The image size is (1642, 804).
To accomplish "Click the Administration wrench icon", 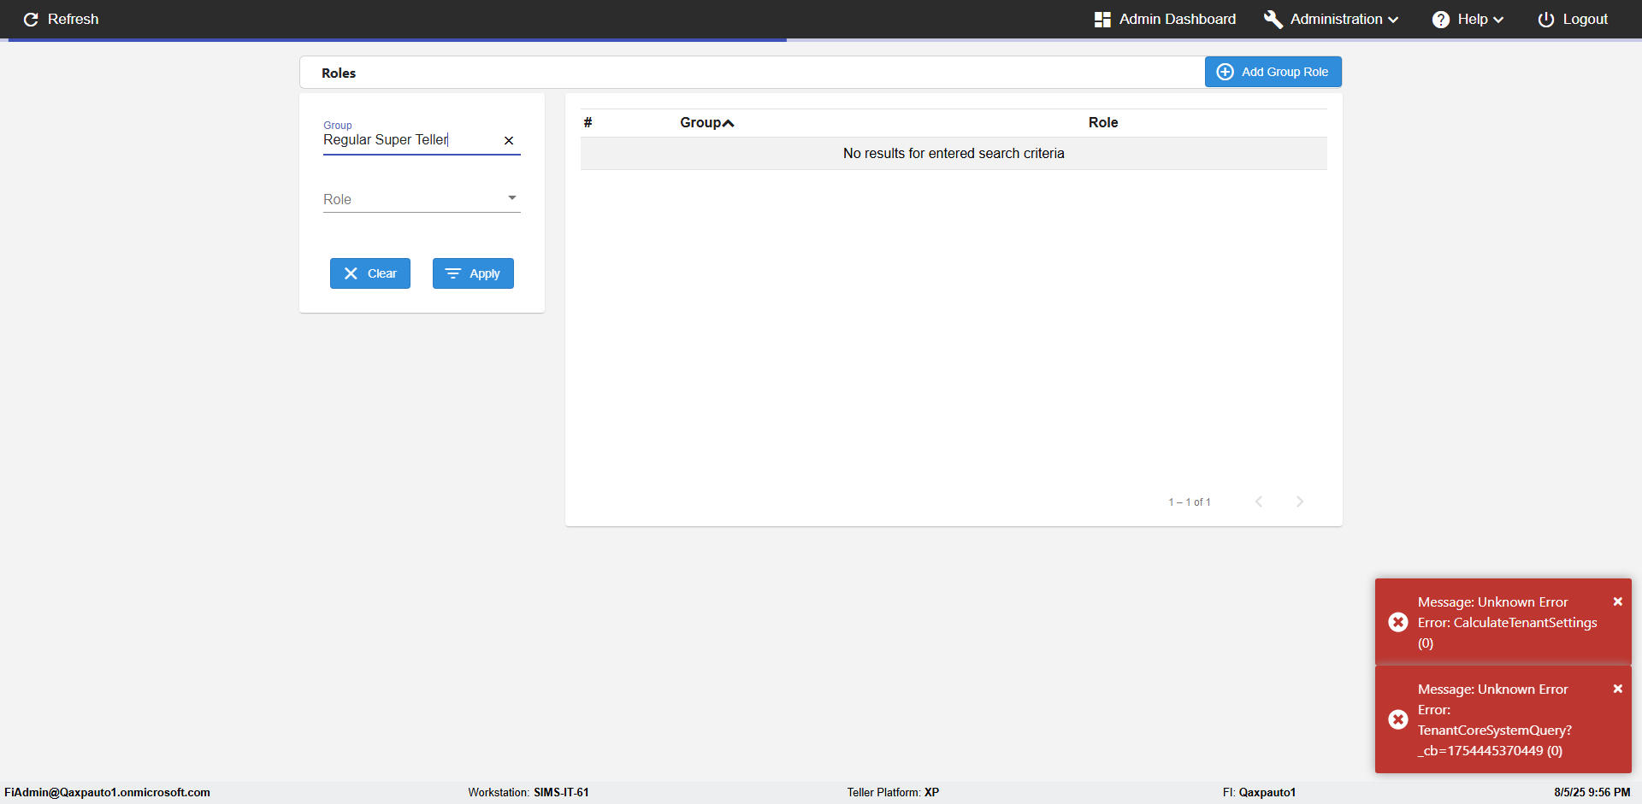I will pos(1273,19).
